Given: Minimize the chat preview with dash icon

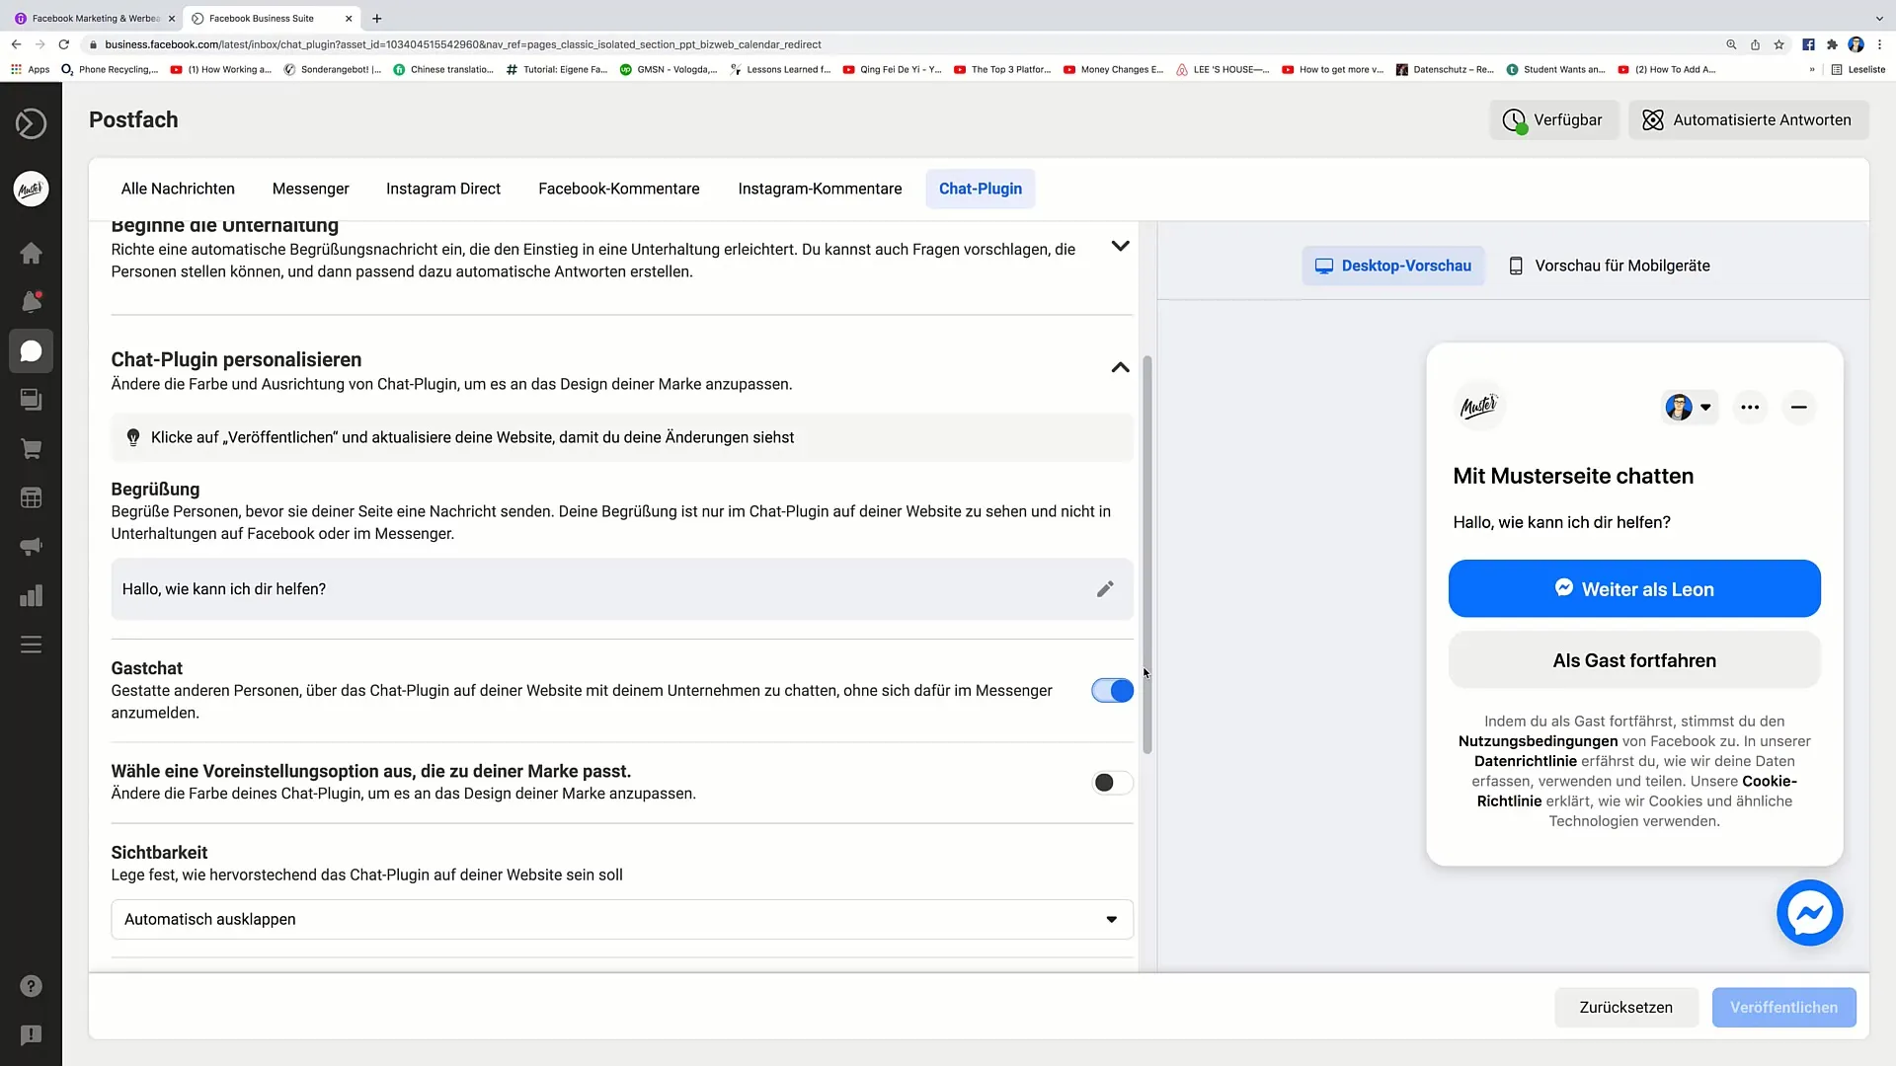Looking at the screenshot, I should 1799,407.
